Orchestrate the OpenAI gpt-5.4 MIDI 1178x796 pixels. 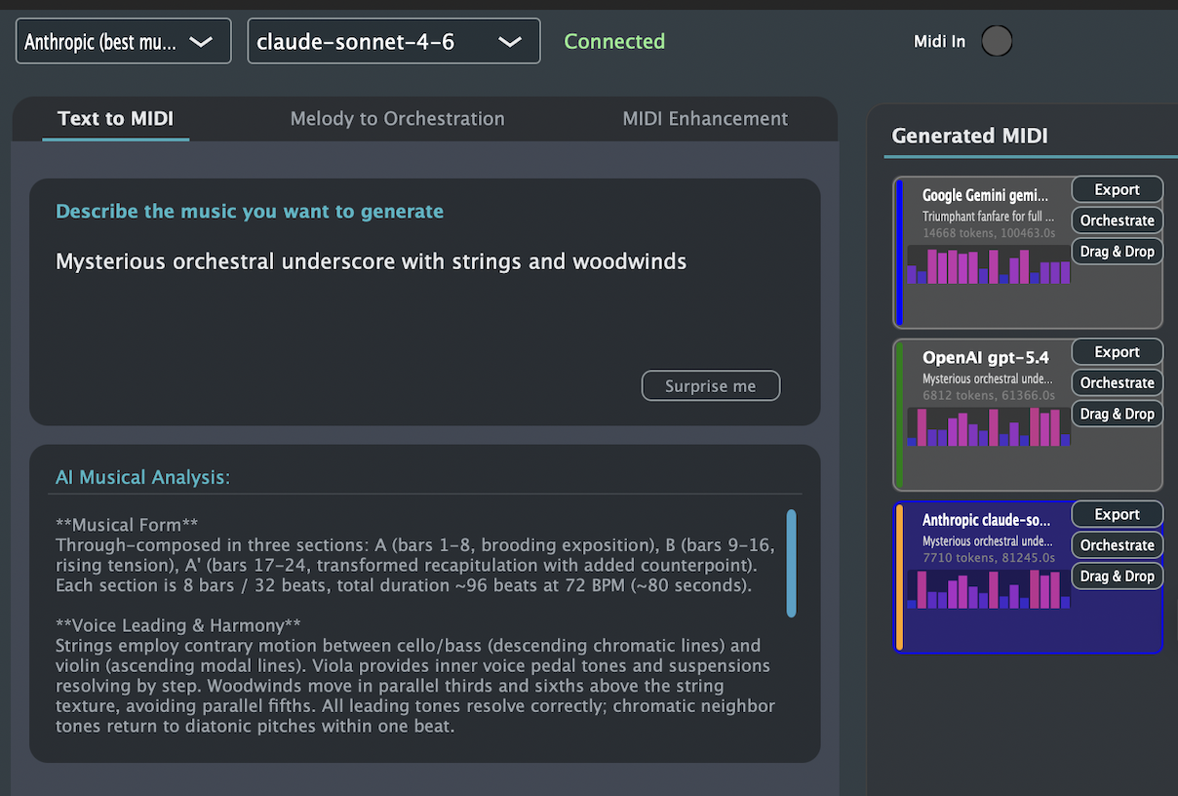click(x=1118, y=383)
